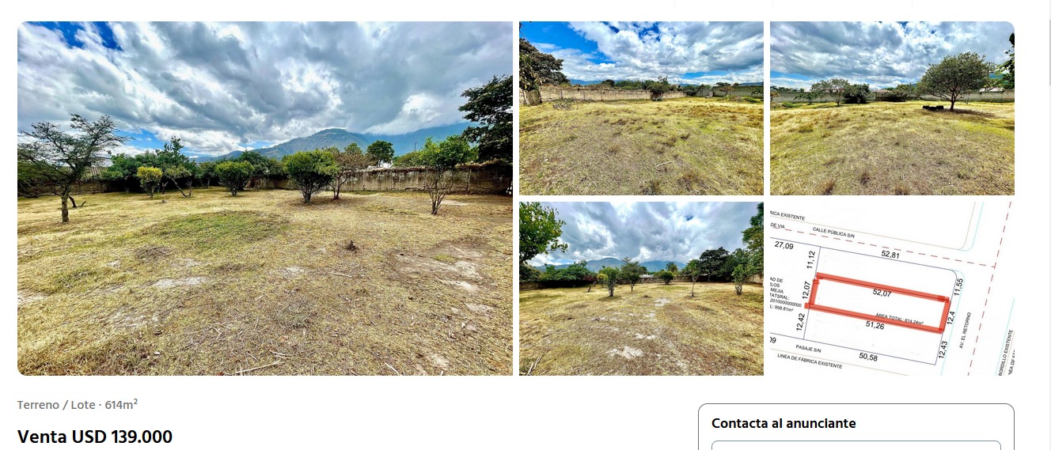Focus the input field under Contacta al anunciante
Viewport: 1051px width, 450px height.
pyautogui.click(x=856, y=445)
